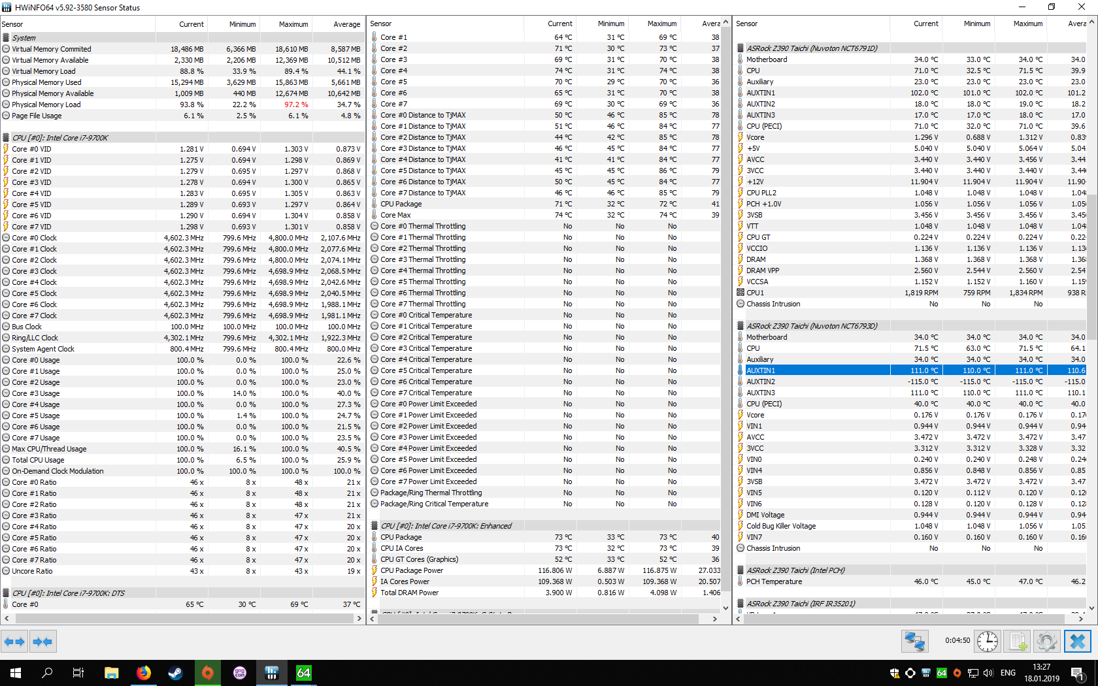This screenshot has height=686, width=1098.
Task: Select the ASRock Z390 Taichi (Nuvoton NCT6793D) header
Action: 911,326
